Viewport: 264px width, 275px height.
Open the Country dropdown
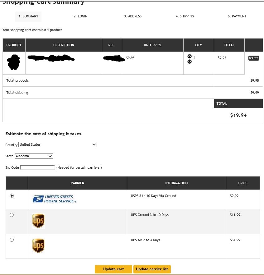[58, 145]
